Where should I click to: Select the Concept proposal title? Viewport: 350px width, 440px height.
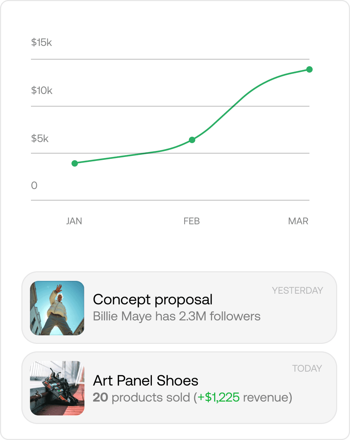[x=153, y=300]
